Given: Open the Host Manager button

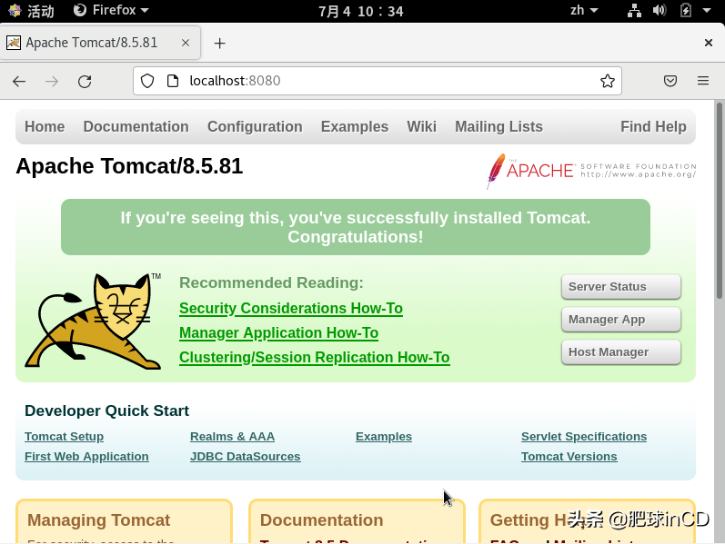Looking at the screenshot, I should coord(621,352).
